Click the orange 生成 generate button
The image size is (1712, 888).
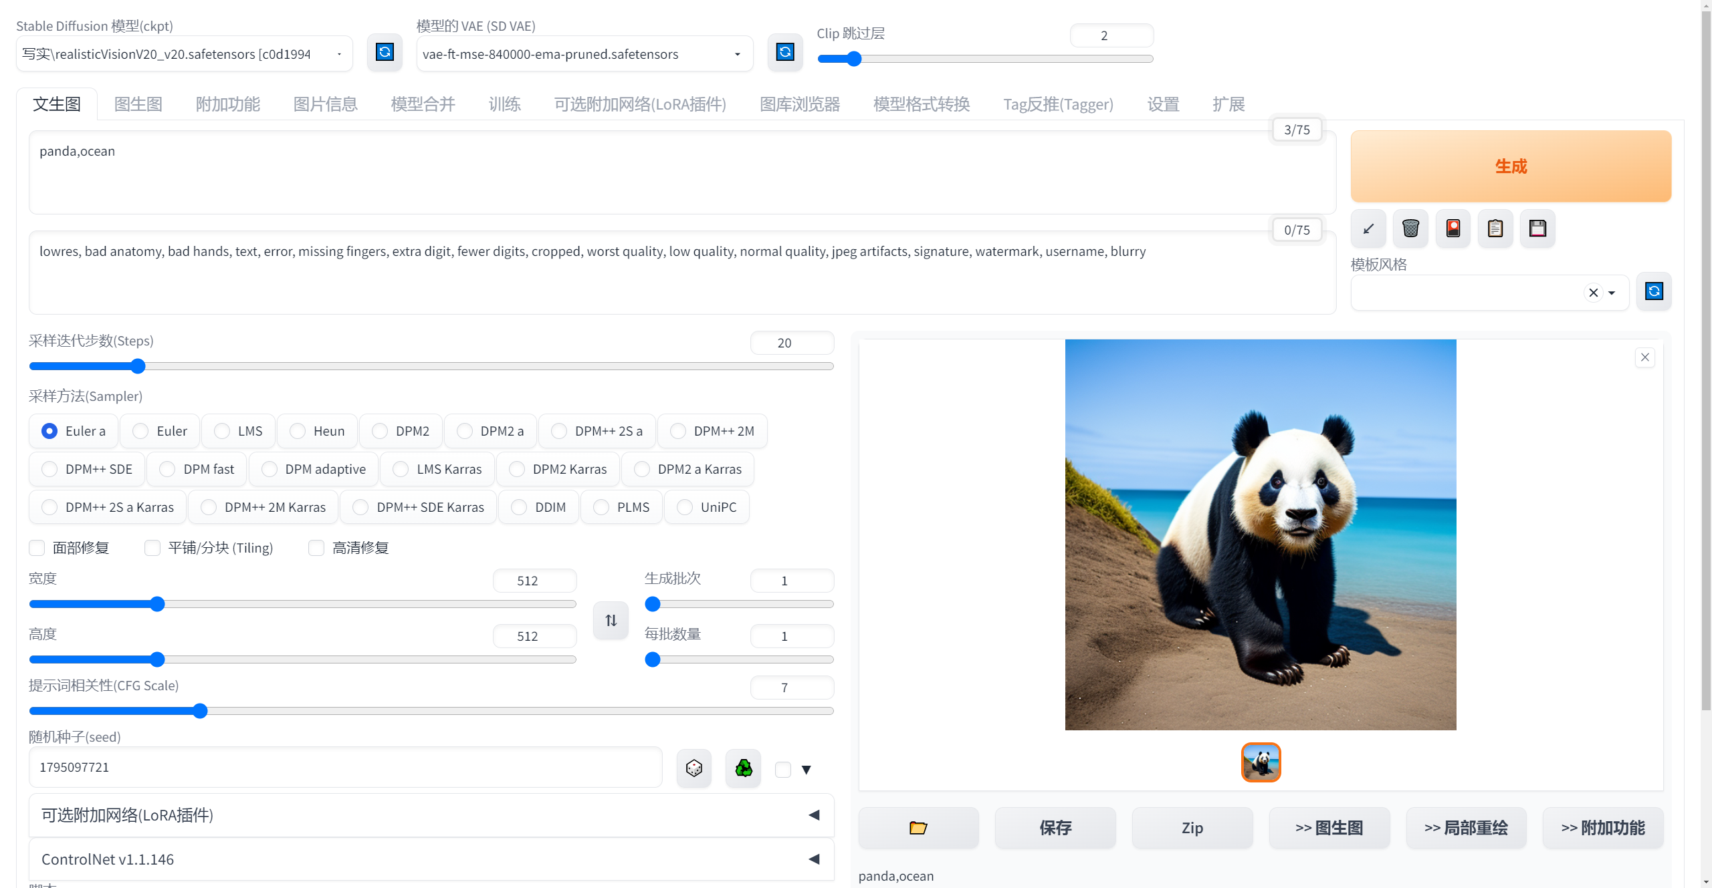pyautogui.click(x=1511, y=166)
